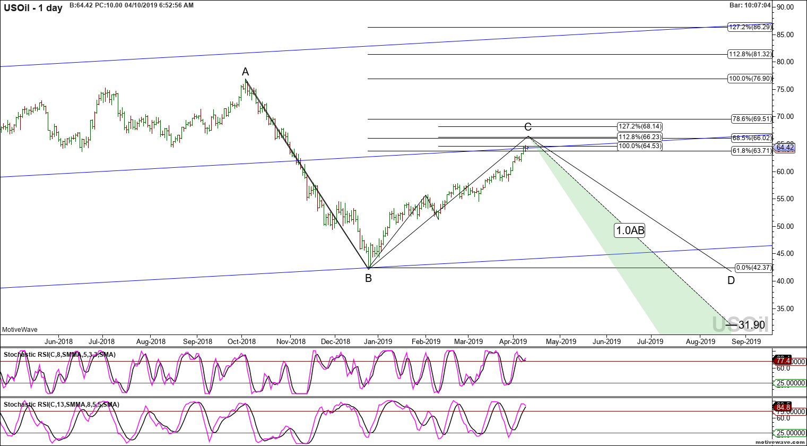The width and height of the screenshot is (807, 446).
Task: Click the Jan-2019 date axis label
Action: 378,341
